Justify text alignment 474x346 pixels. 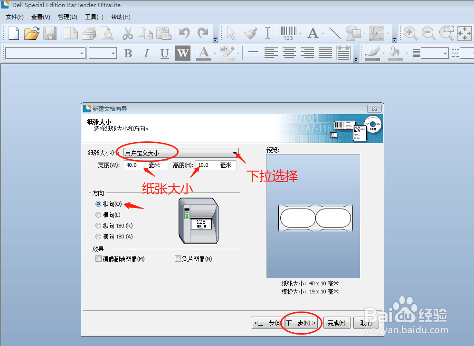click(x=325, y=53)
